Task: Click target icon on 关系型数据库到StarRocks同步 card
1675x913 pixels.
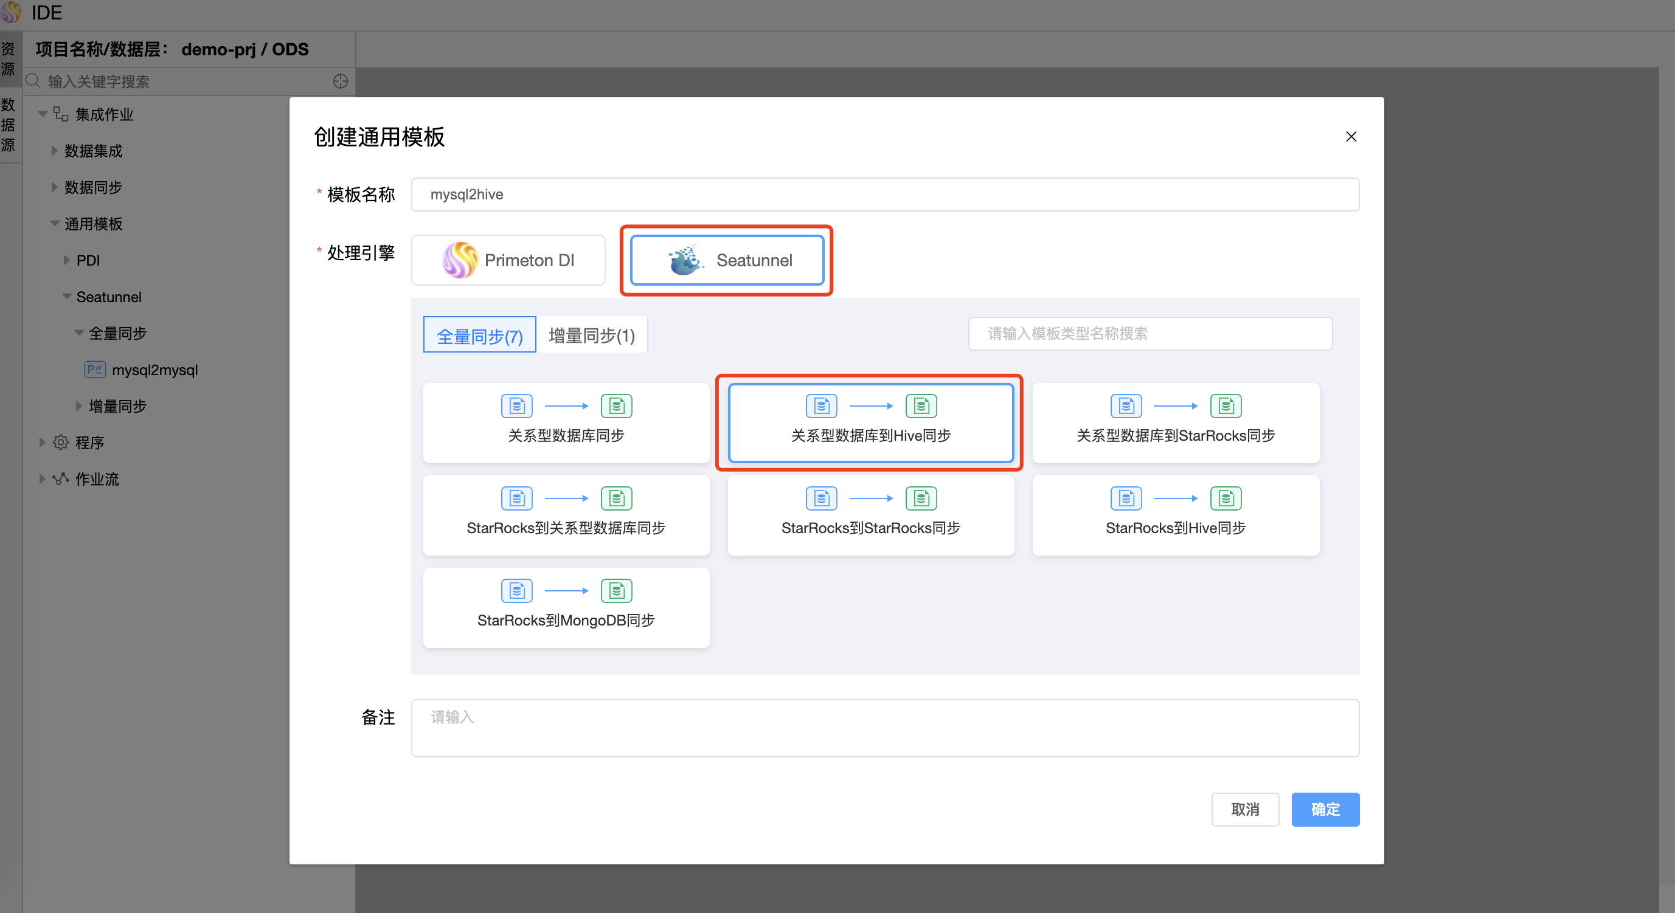Action: [x=1226, y=406]
